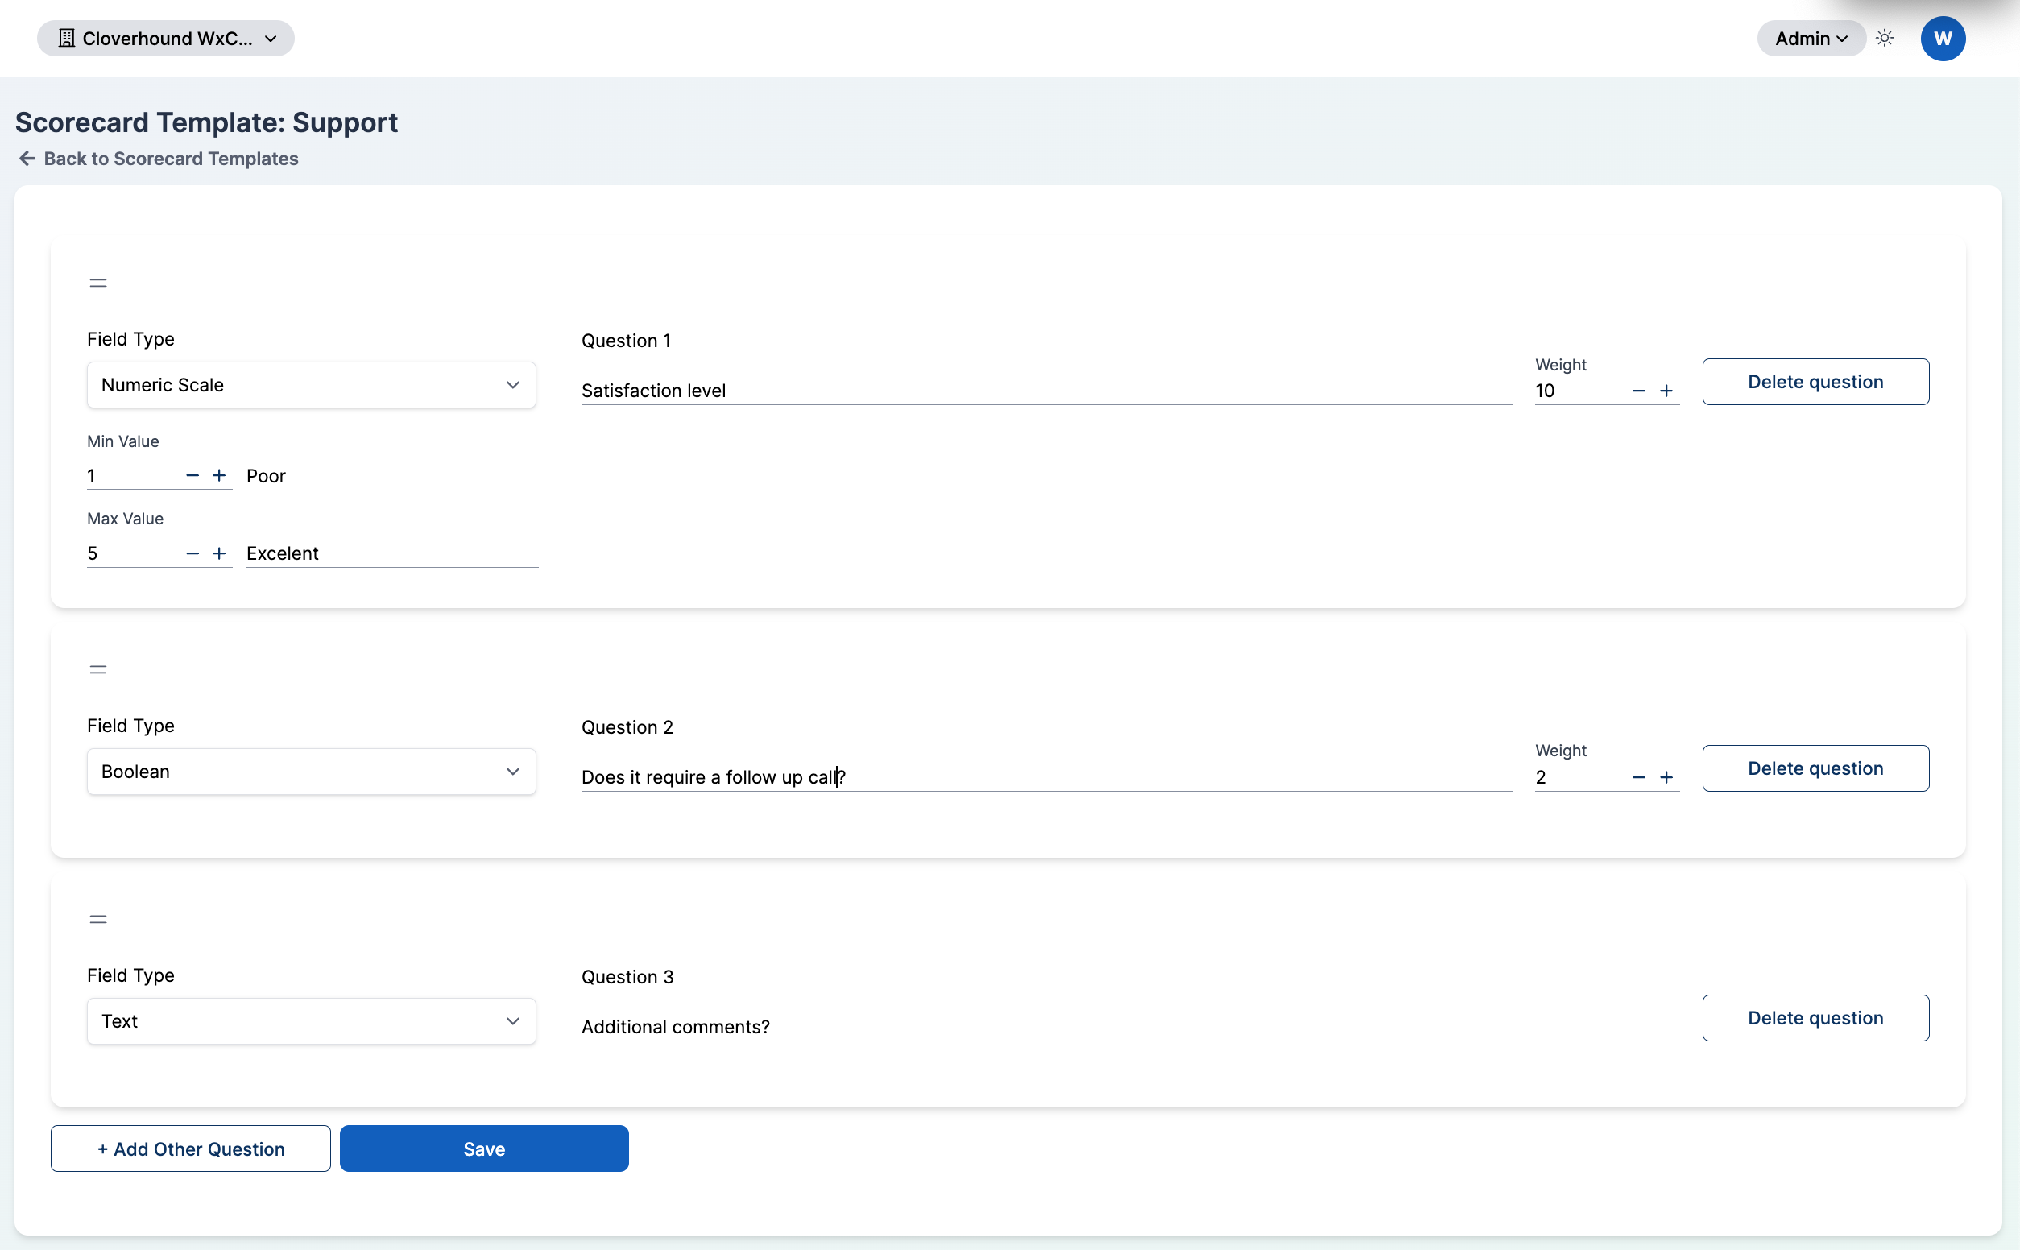Screen dimensions: 2020x1250
Task: Save the scorecard template
Action: coord(484,1149)
